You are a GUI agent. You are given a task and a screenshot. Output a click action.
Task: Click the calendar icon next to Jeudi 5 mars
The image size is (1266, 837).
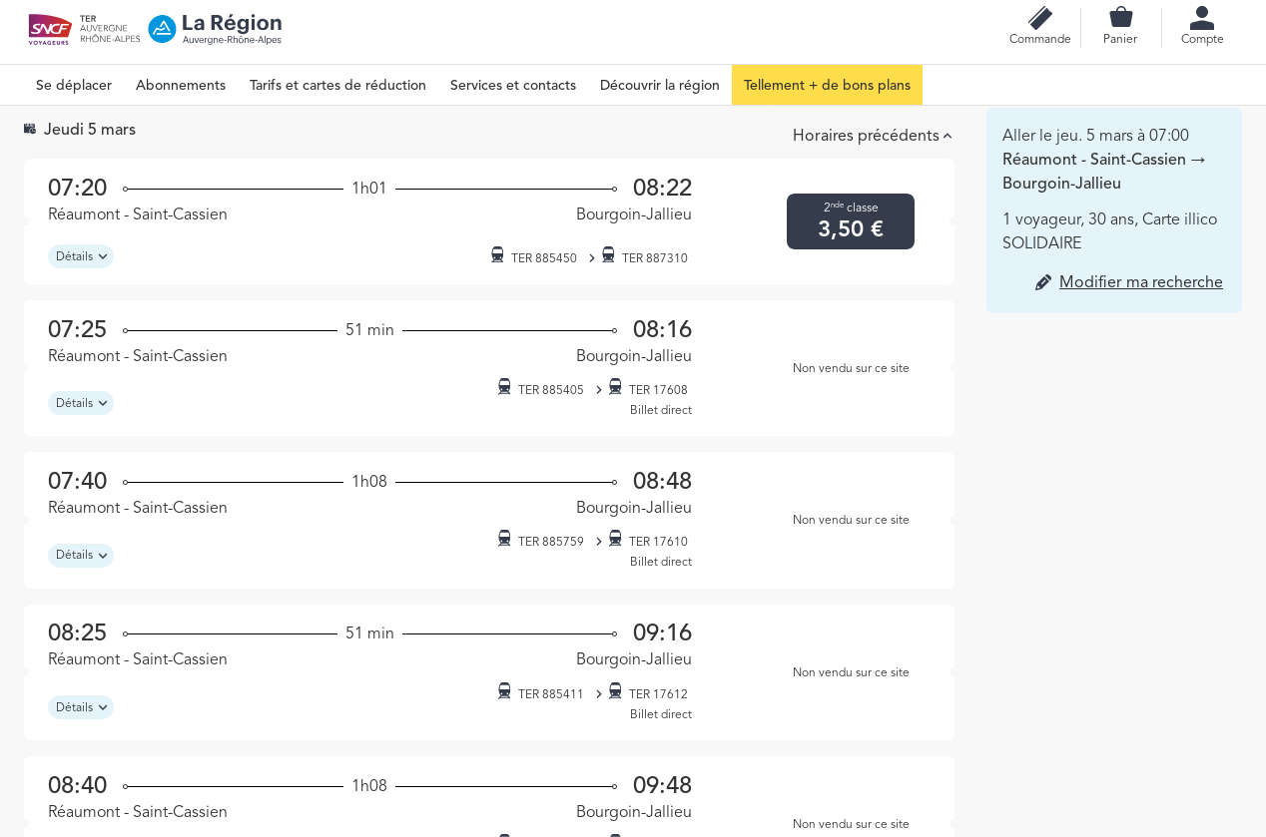point(30,129)
